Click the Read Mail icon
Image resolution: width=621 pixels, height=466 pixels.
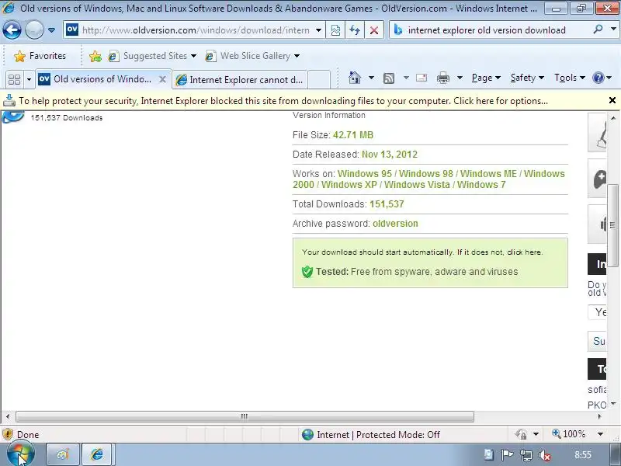click(x=422, y=78)
